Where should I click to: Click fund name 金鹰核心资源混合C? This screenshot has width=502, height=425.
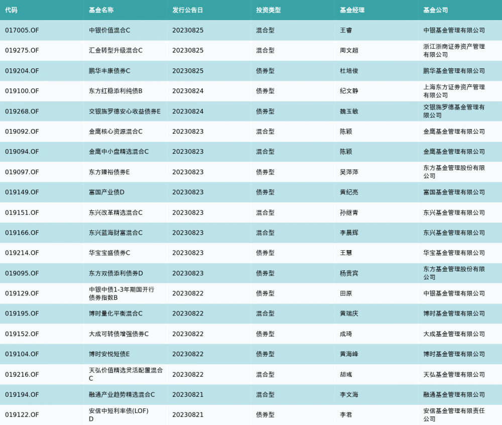(x=115, y=131)
